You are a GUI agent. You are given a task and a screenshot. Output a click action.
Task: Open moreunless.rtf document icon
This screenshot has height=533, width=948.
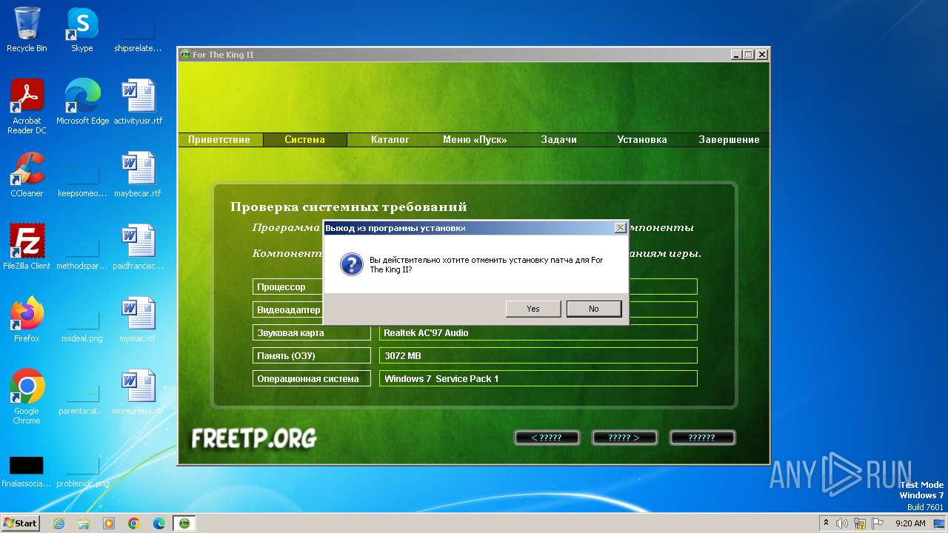tap(138, 392)
